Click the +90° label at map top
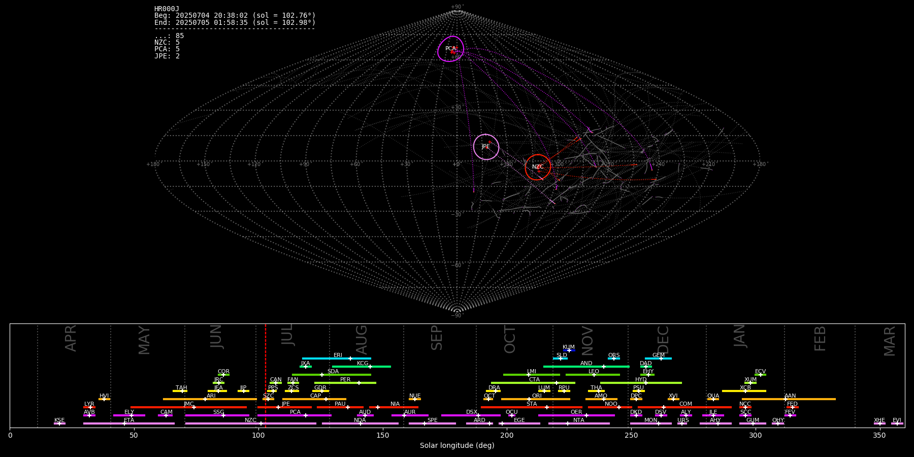The height and width of the screenshot is (457, 914). (458, 7)
